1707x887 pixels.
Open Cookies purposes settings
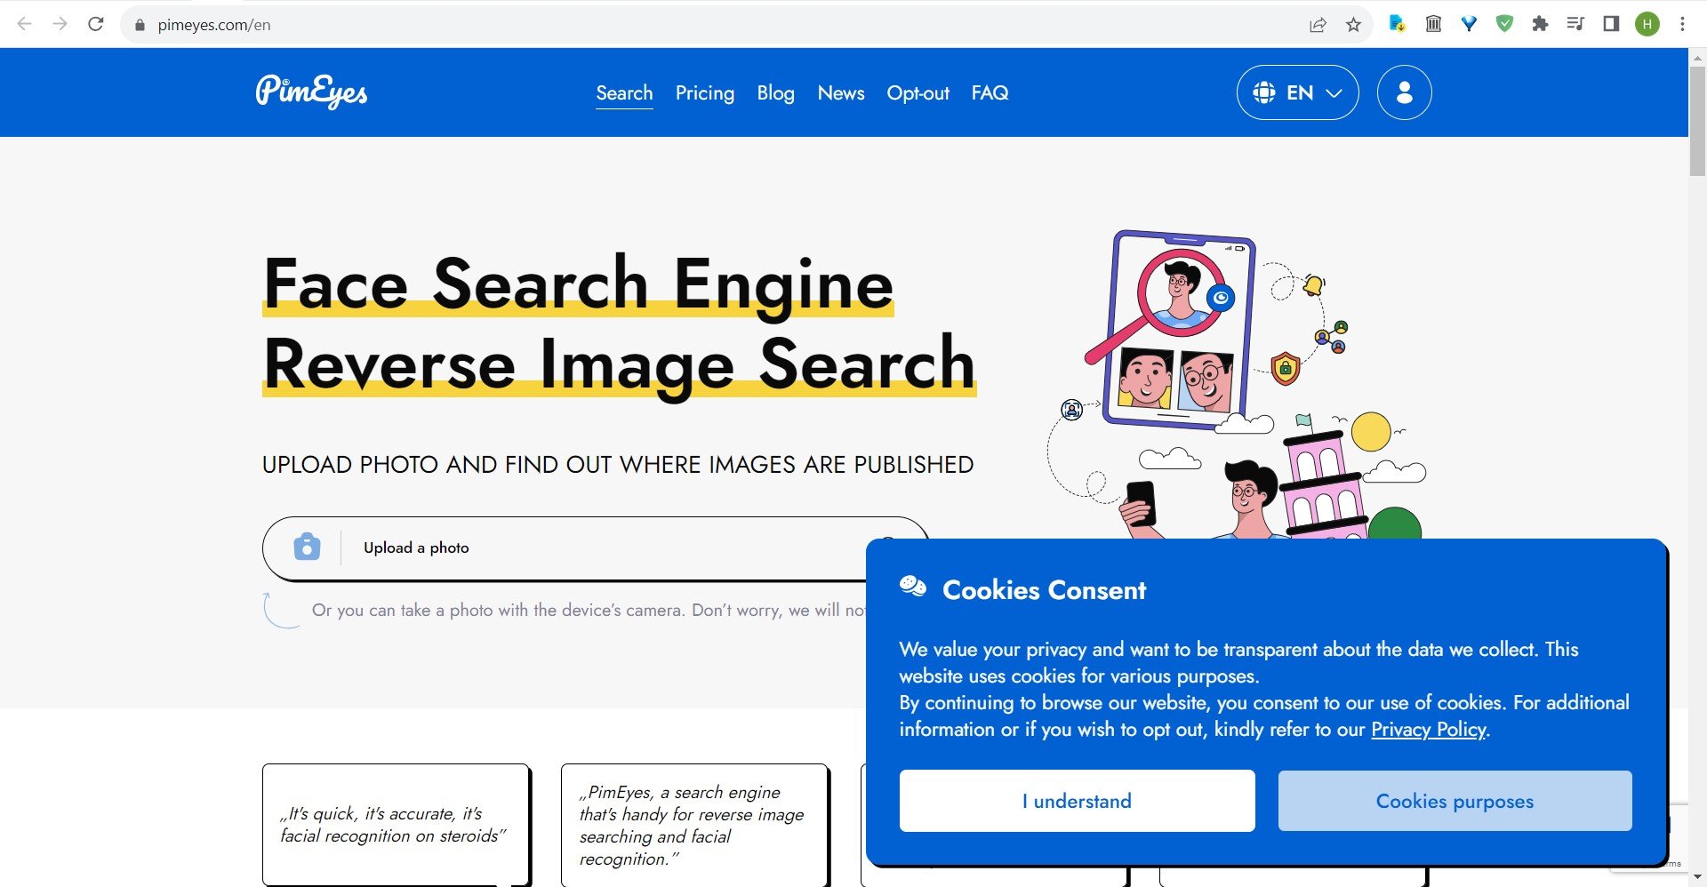coord(1455,801)
